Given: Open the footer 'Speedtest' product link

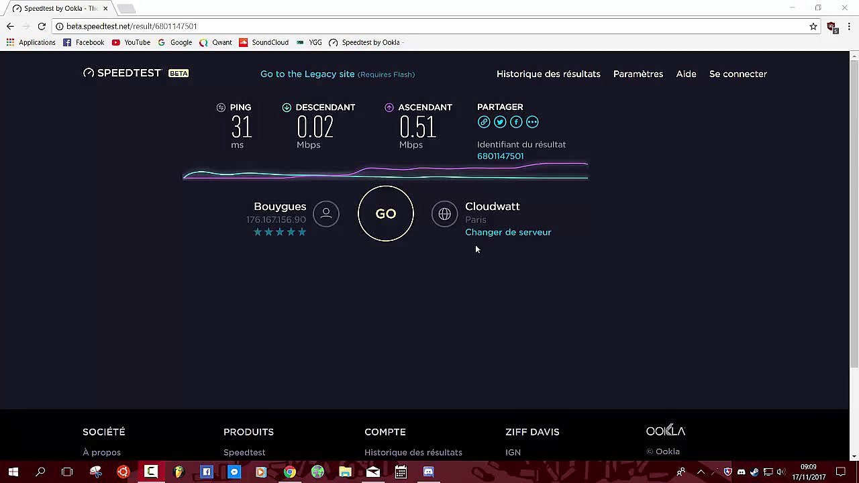Looking at the screenshot, I should 244,452.
